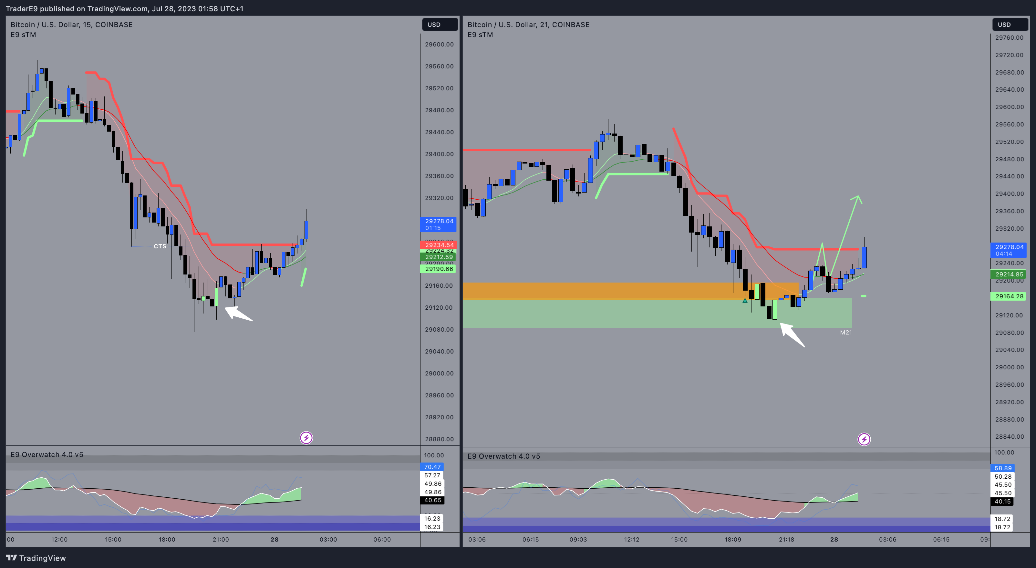Viewport: 1036px width, 568px height.
Task: Click the TraderE9 published header text
Action: [x=124, y=8]
